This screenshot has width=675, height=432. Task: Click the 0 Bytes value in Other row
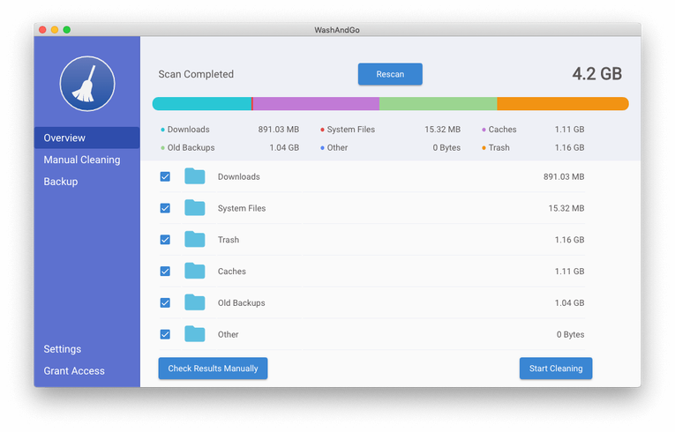pos(570,334)
